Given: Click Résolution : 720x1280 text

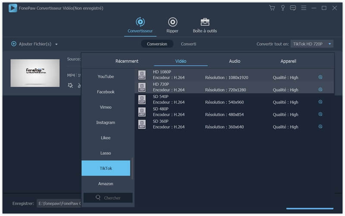Looking at the screenshot, I should 226,90.
